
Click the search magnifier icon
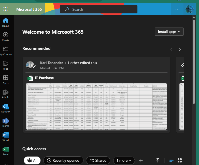pos(66,9)
